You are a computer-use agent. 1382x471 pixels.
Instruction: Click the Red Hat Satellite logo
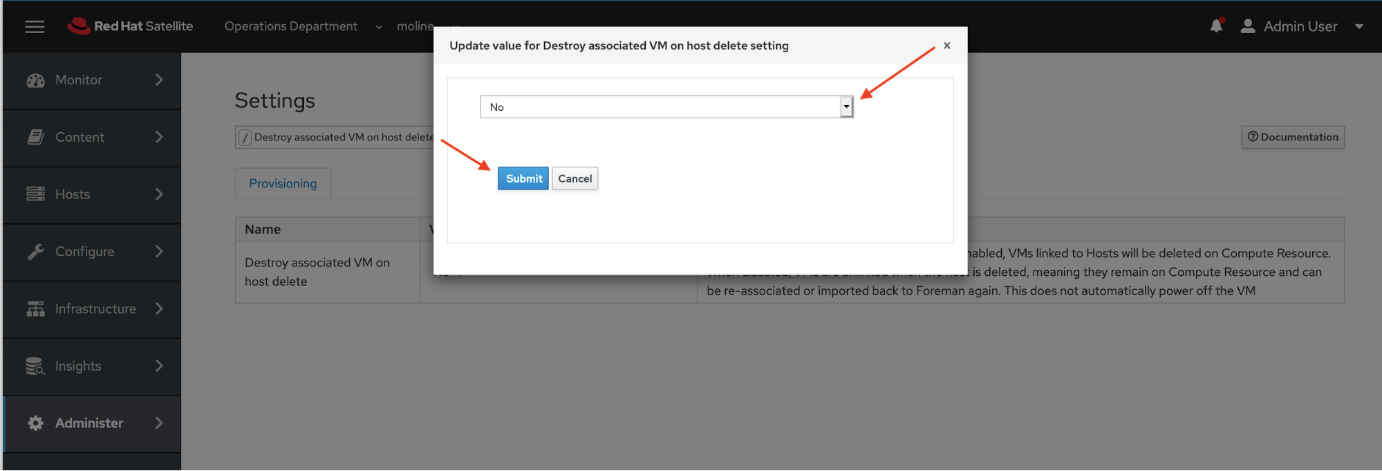[130, 26]
